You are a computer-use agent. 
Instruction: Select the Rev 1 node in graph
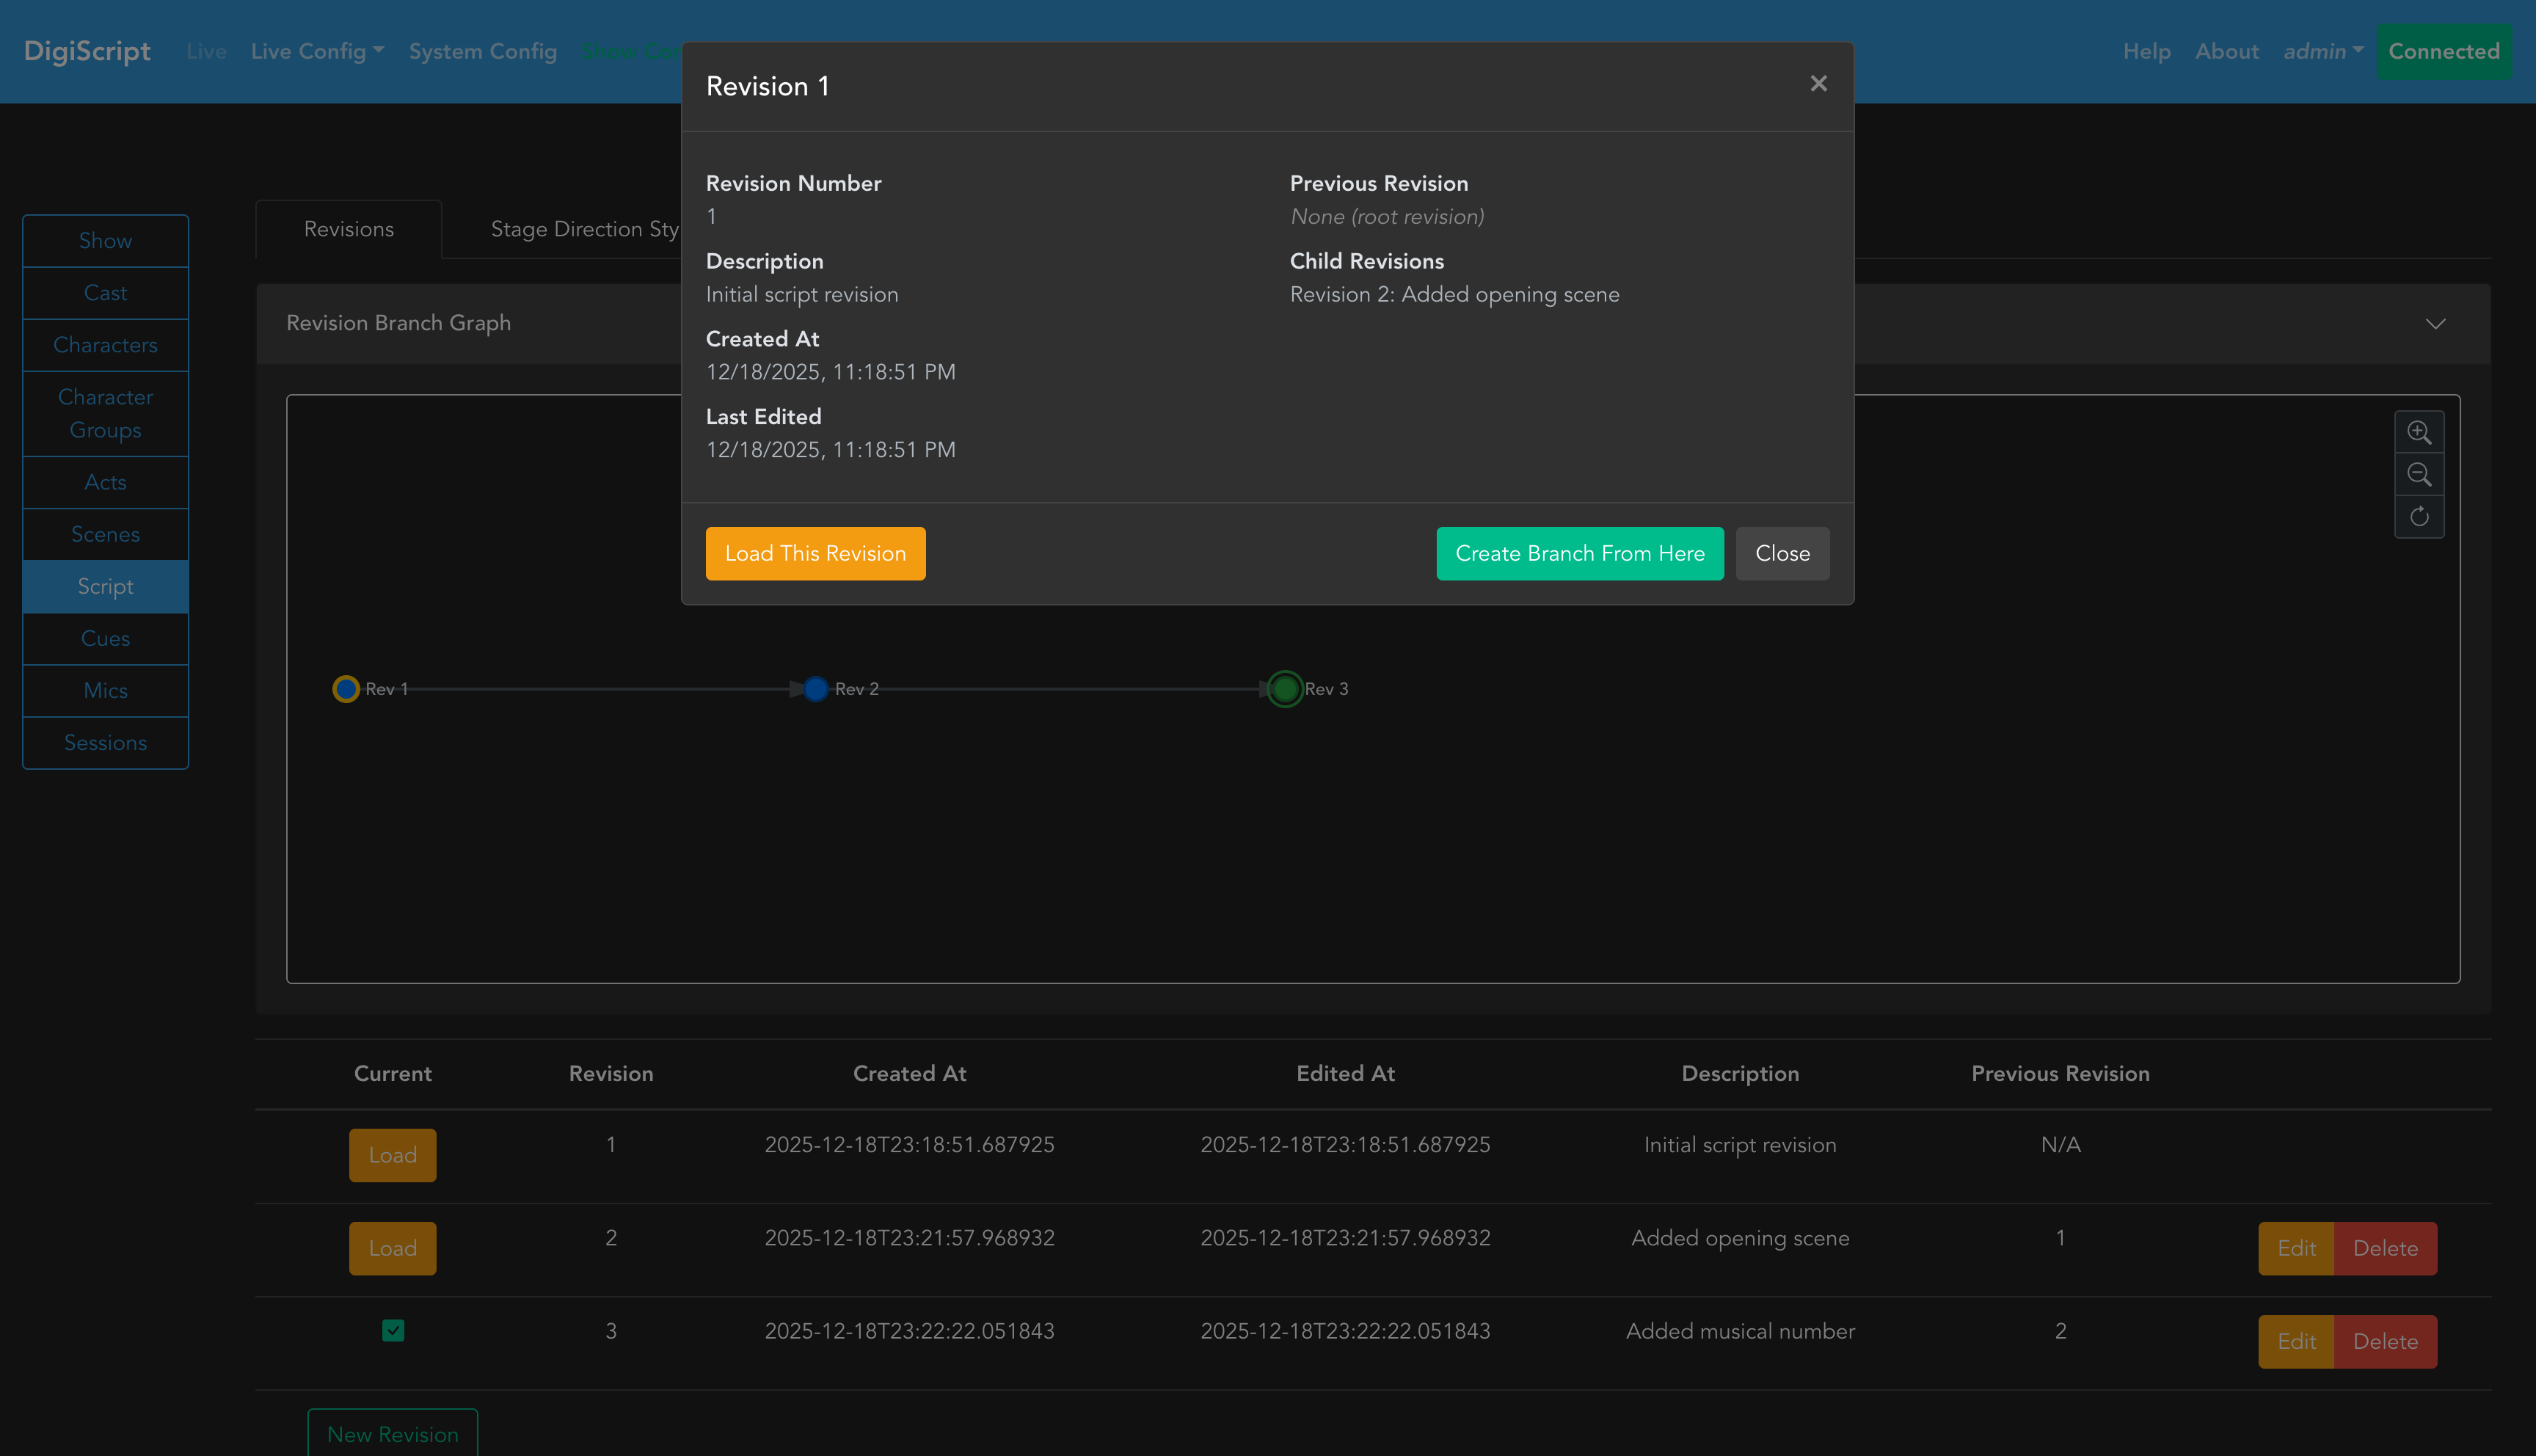point(346,689)
